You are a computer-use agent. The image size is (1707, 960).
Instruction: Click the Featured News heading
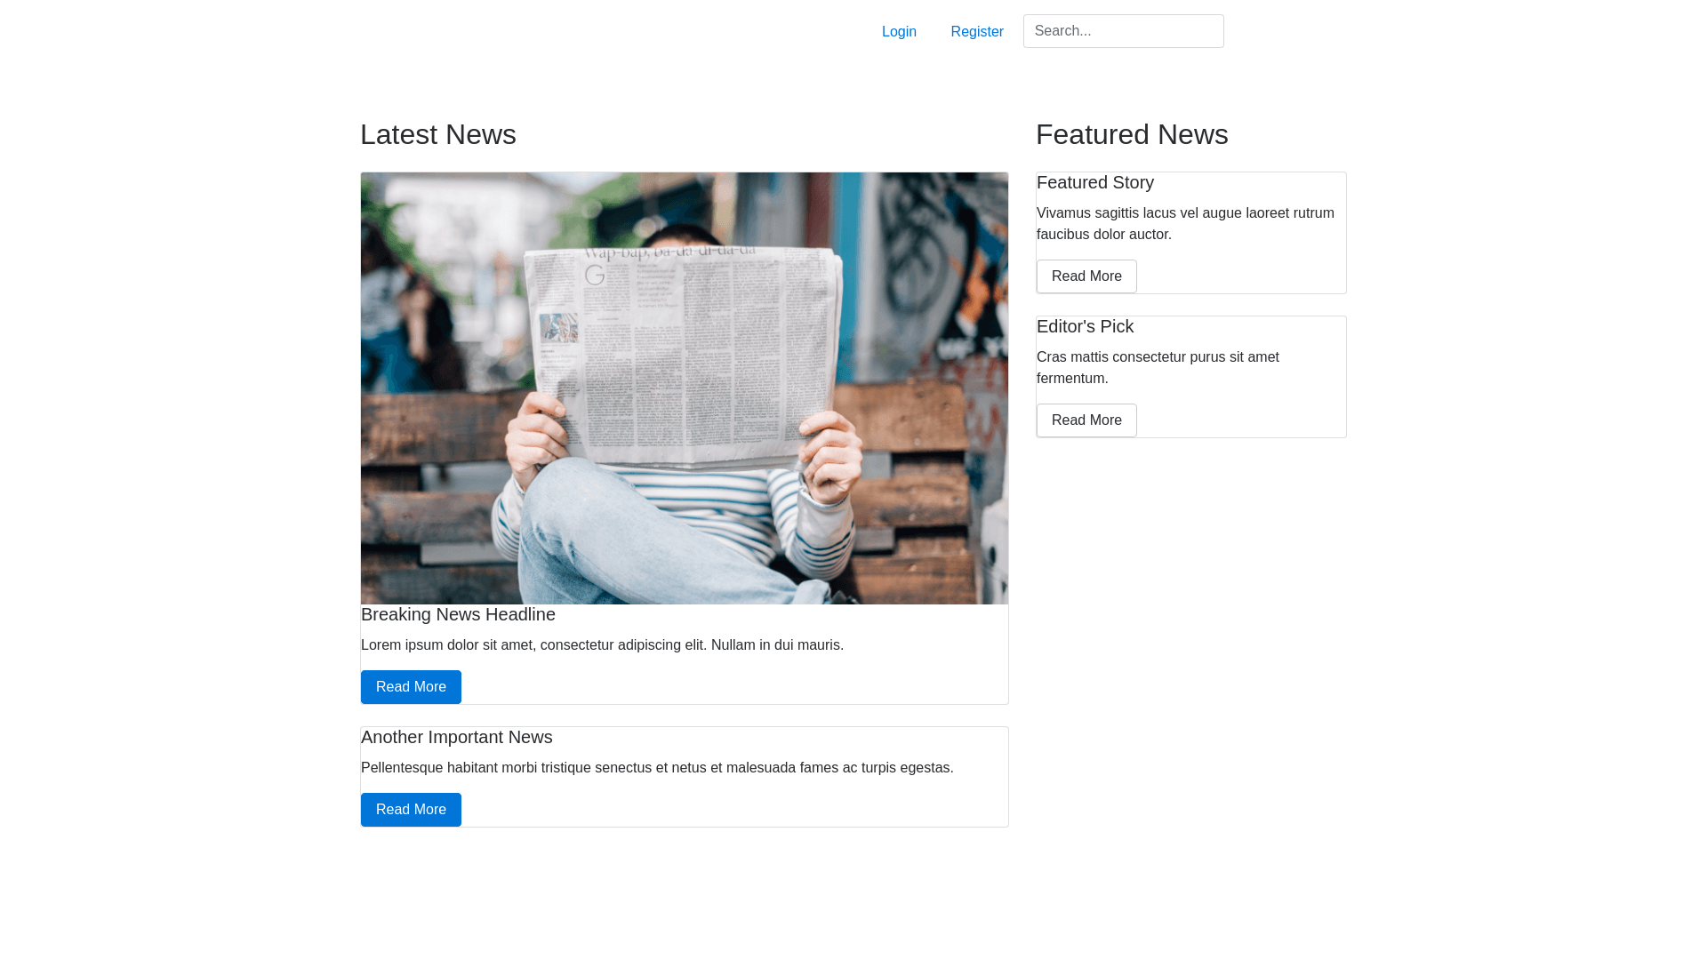click(x=1131, y=134)
